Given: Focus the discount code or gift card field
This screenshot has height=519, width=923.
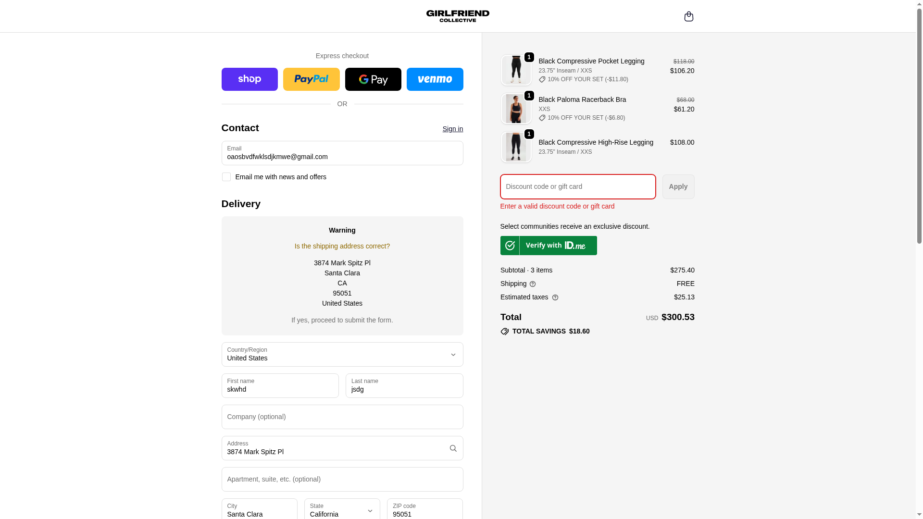Looking at the screenshot, I should (x=577, y=186).
